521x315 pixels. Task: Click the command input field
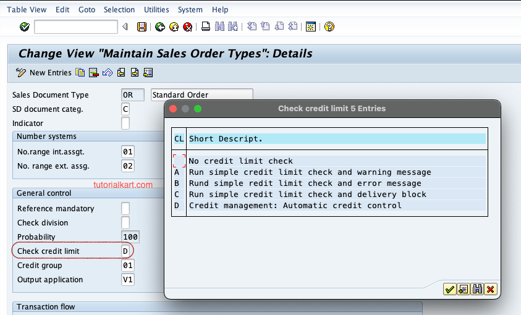[76, 27]
